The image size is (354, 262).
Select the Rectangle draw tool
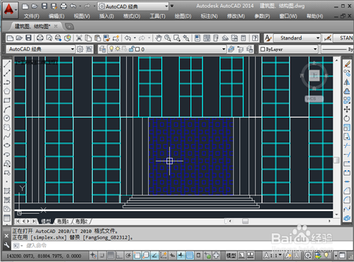[x=7, y=100]
